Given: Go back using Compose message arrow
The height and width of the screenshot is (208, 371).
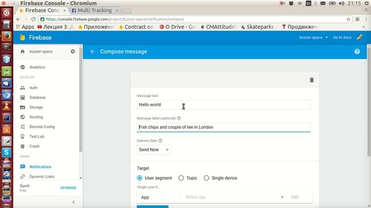Looking at the screenshot, I should point(93,51).
